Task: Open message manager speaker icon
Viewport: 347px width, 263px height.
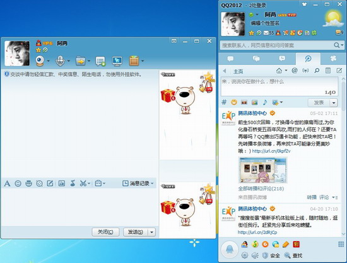Action: (x=255, y=255)
